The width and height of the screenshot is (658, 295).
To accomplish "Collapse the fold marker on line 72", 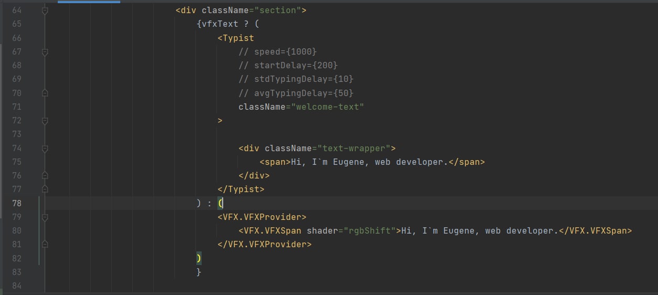I will pyautogui.click(x=45, y=121).
